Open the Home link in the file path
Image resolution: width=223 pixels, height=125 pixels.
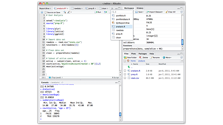tap(133, 61)
